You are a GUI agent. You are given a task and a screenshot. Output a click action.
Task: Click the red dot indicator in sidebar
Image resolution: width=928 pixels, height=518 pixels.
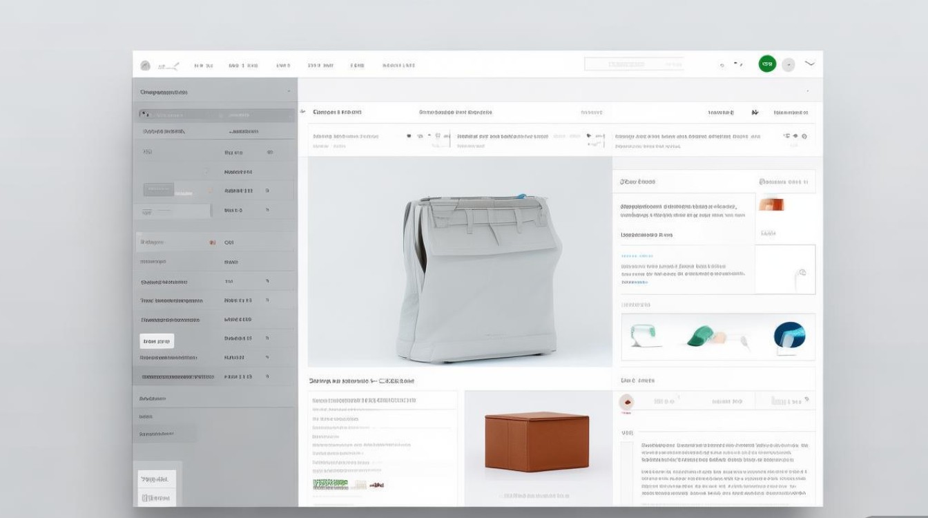211,242
